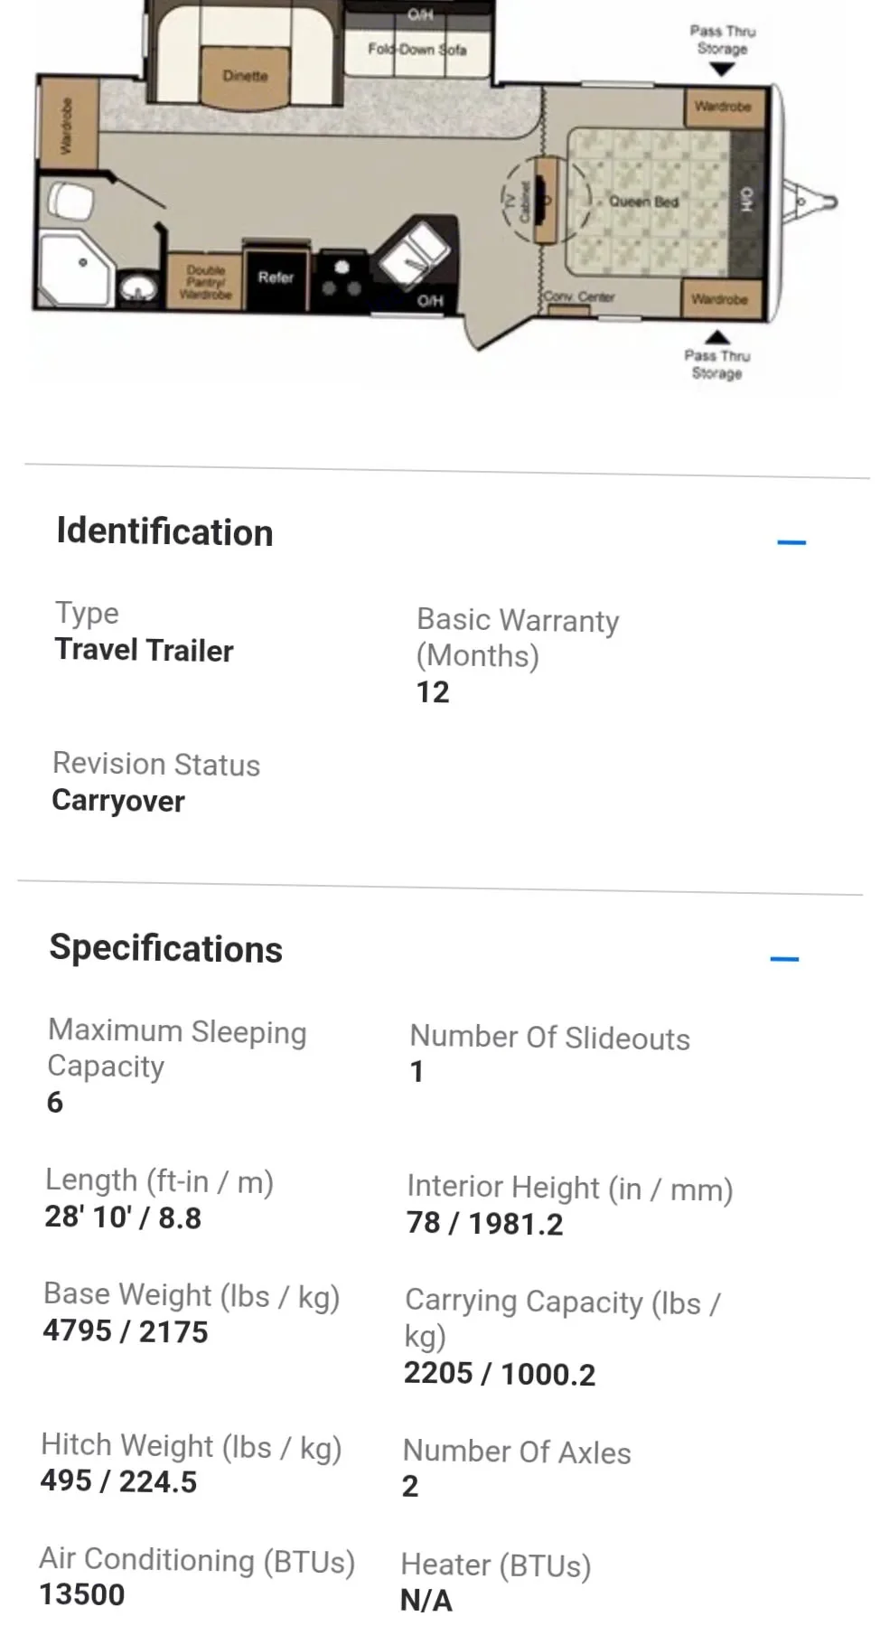Click the stove burners in the kitchen
Image resolution: width=880 pixels, height=1626 pixels.
(342, 279)
